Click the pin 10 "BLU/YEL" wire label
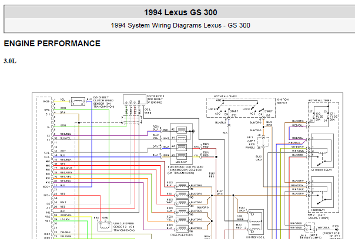 (x=66, y=138)
